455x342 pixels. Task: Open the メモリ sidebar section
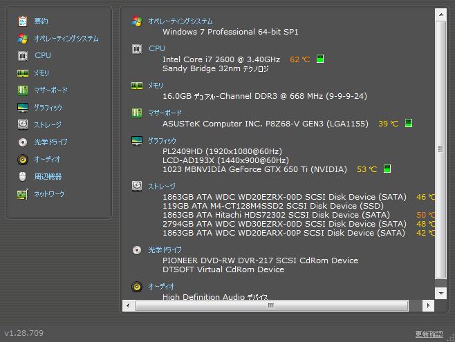coord(41,73)
